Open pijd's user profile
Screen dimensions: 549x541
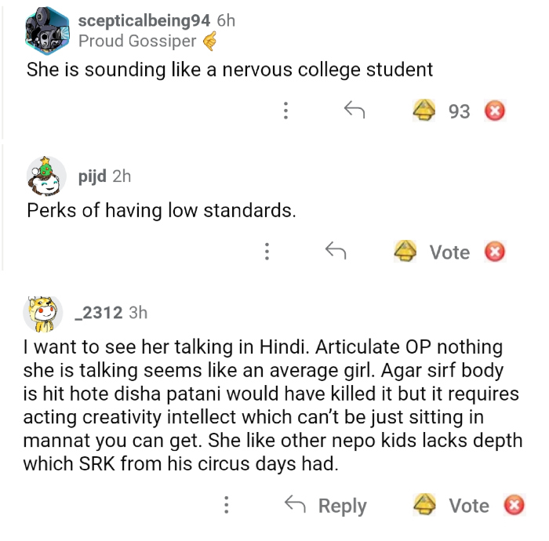click(93, 176)
